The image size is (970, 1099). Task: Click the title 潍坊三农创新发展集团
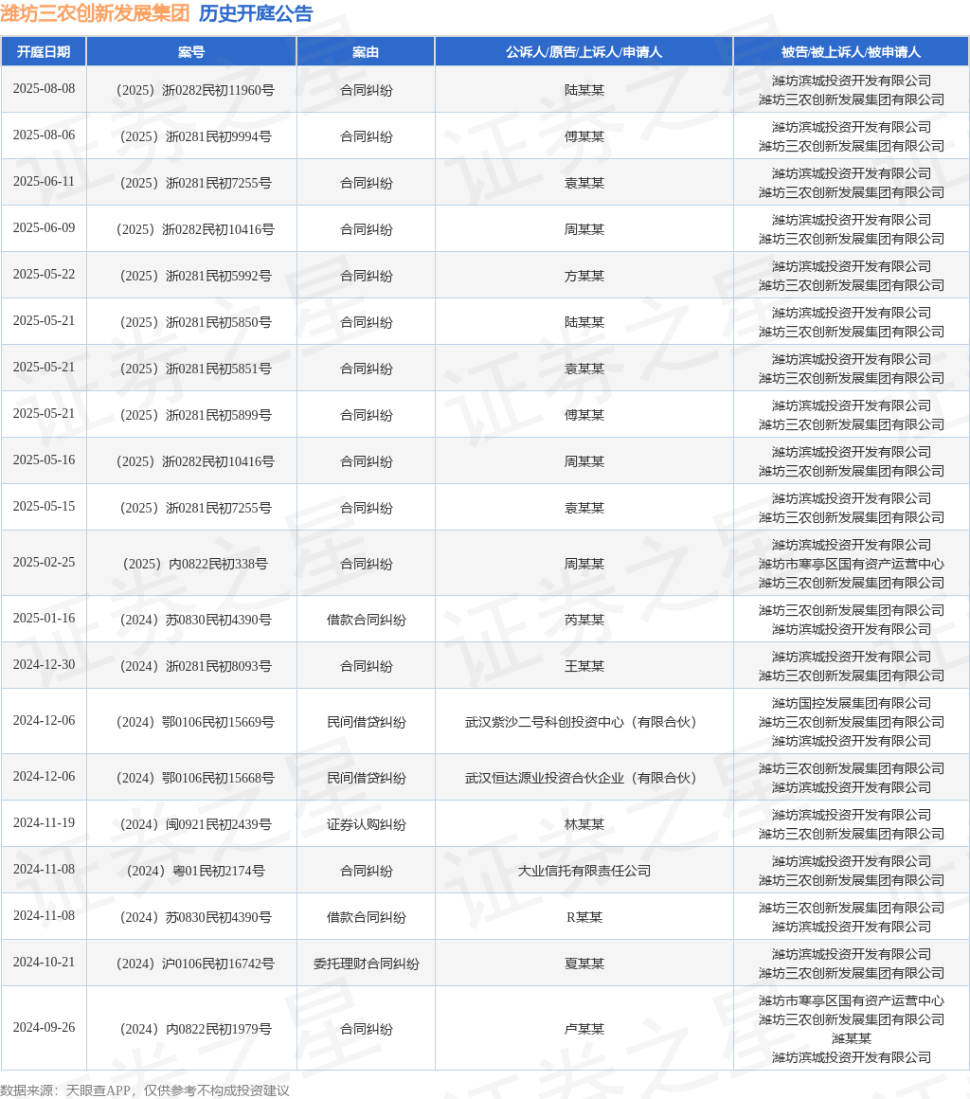pyautogui.click(x=96, y=13)
